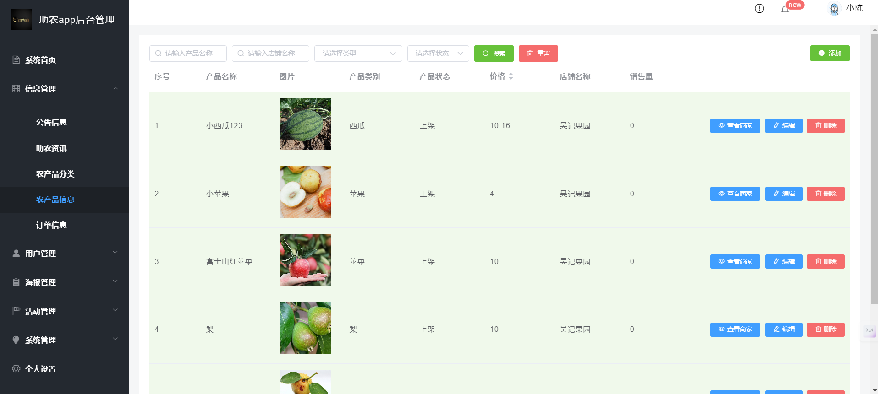Focus the store name search field

[x=270, y=54]
